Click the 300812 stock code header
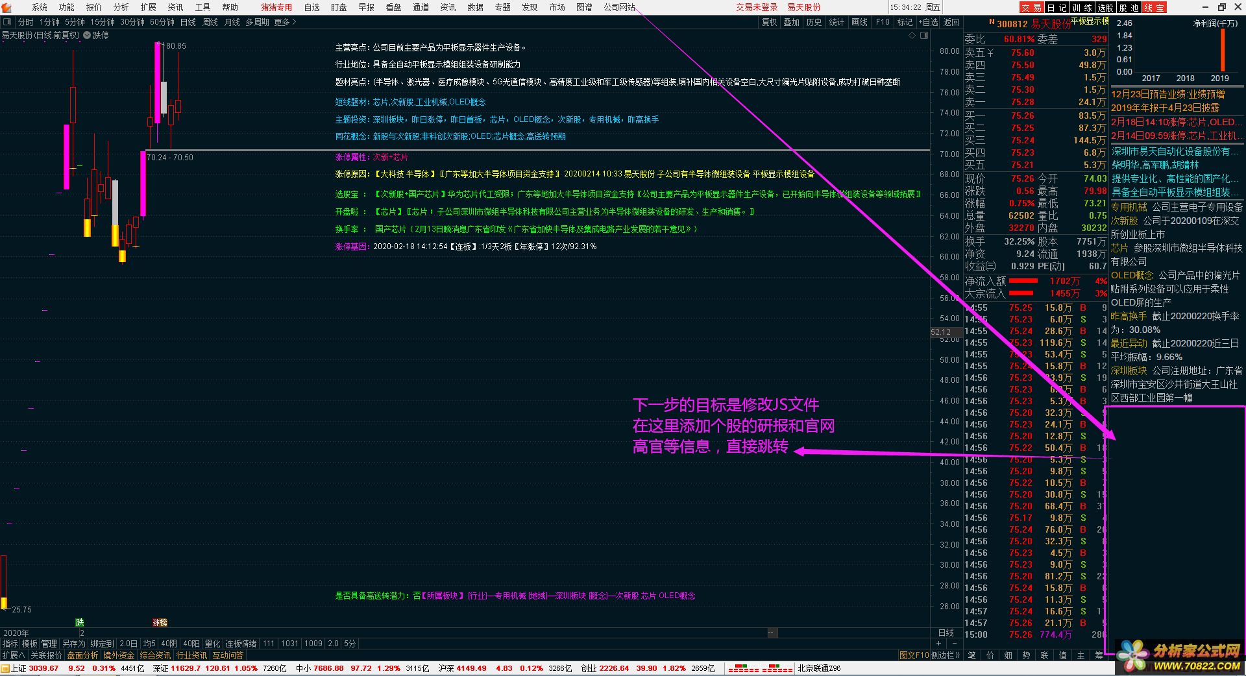1246x676 pixels. (1012, 24)
